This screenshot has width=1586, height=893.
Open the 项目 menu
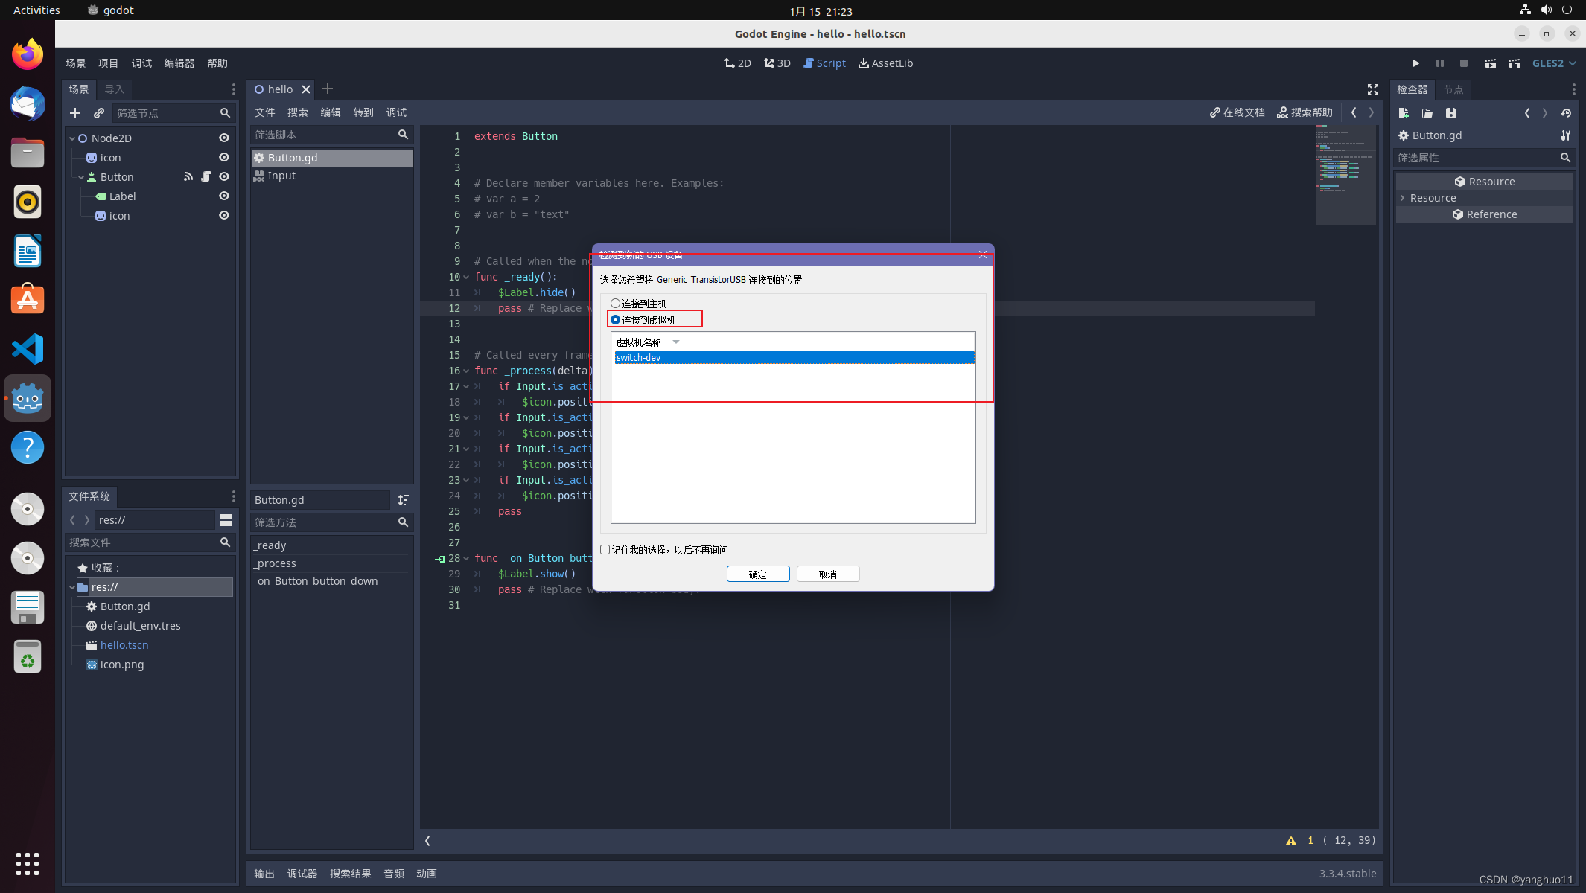[108, 63]
